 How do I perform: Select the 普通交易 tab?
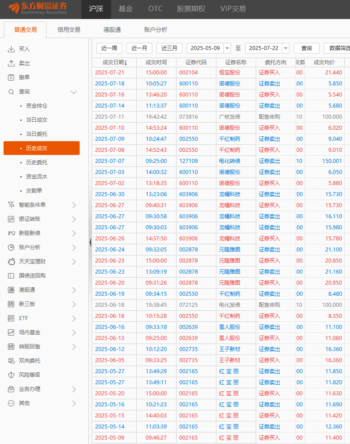tap(26, 30)
